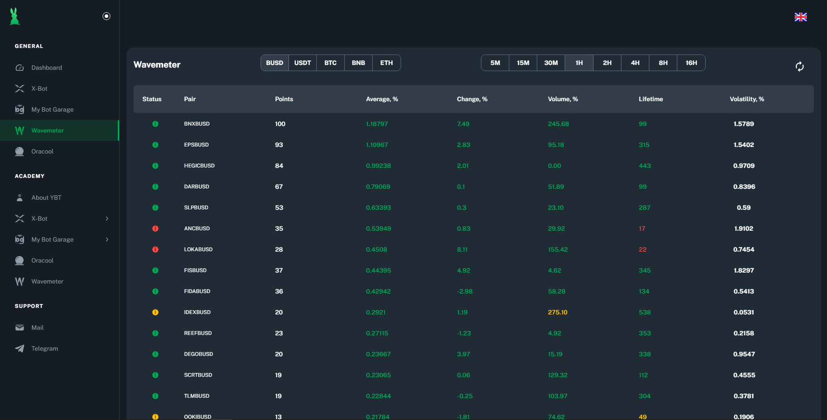Click HEGICBUSD status icon
The height and width of the screenshot is (420, 827).
(155, 166)
